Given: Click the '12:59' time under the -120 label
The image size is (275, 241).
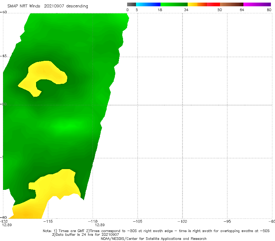Looking at the screenshot, I should click(7, 225).
